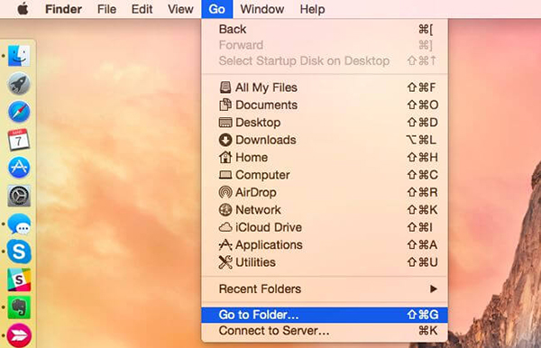Open the Messages chat bubble icon
This screenshot has width=541, height=348.
pos(19,224)
